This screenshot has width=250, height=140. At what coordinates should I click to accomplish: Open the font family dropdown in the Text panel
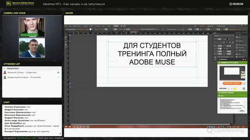224,36
